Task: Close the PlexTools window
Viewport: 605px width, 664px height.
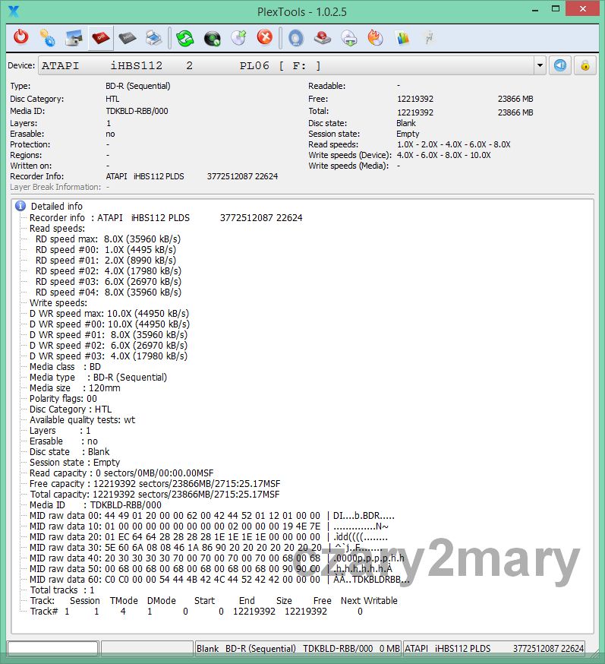Action: 582,9
